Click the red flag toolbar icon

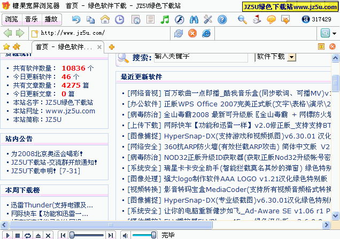coord(257,19)
